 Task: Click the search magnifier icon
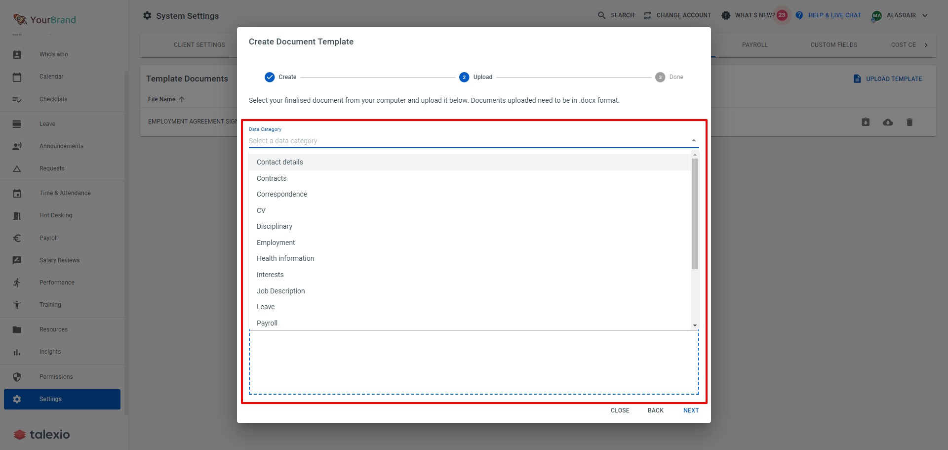click(x=601, y=15)
